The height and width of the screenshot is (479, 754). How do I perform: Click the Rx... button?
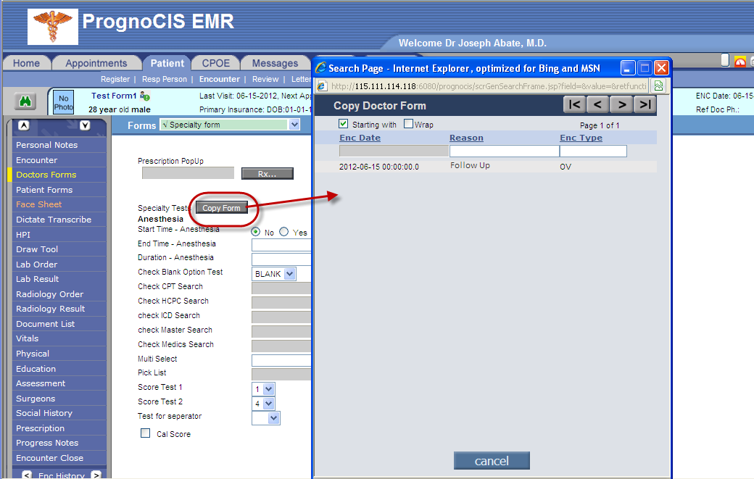click(x=268, y=173)
